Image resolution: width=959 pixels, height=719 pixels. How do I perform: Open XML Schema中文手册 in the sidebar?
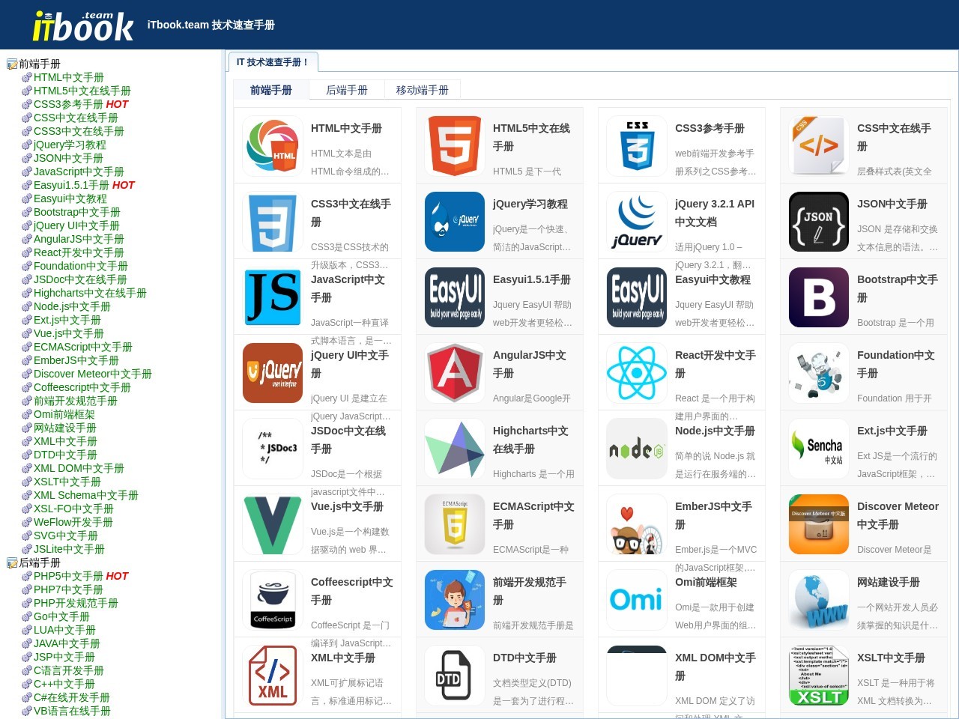[x=86, y=495]
